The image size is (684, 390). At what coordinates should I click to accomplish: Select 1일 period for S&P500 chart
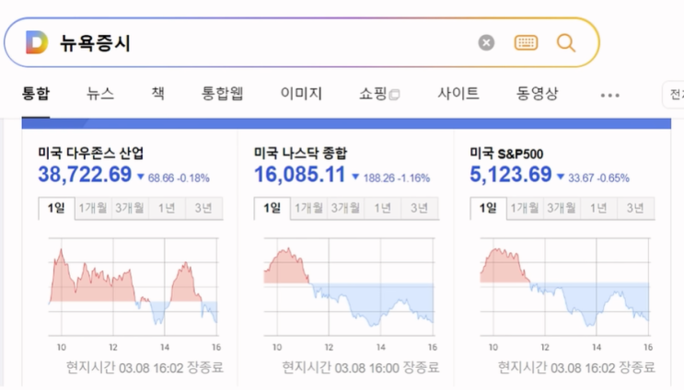point(488,208)
